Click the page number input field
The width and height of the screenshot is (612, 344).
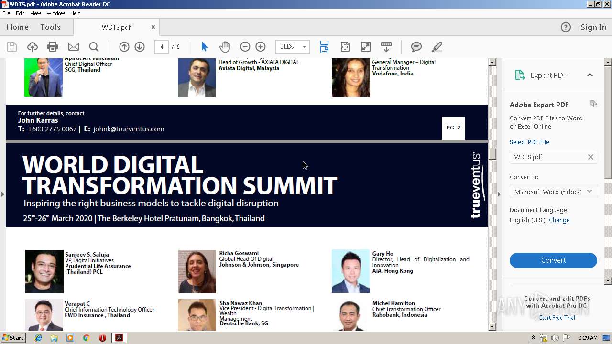162,47
